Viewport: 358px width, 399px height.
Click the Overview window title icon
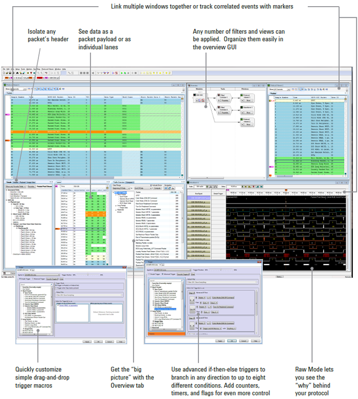coord(189,85)
